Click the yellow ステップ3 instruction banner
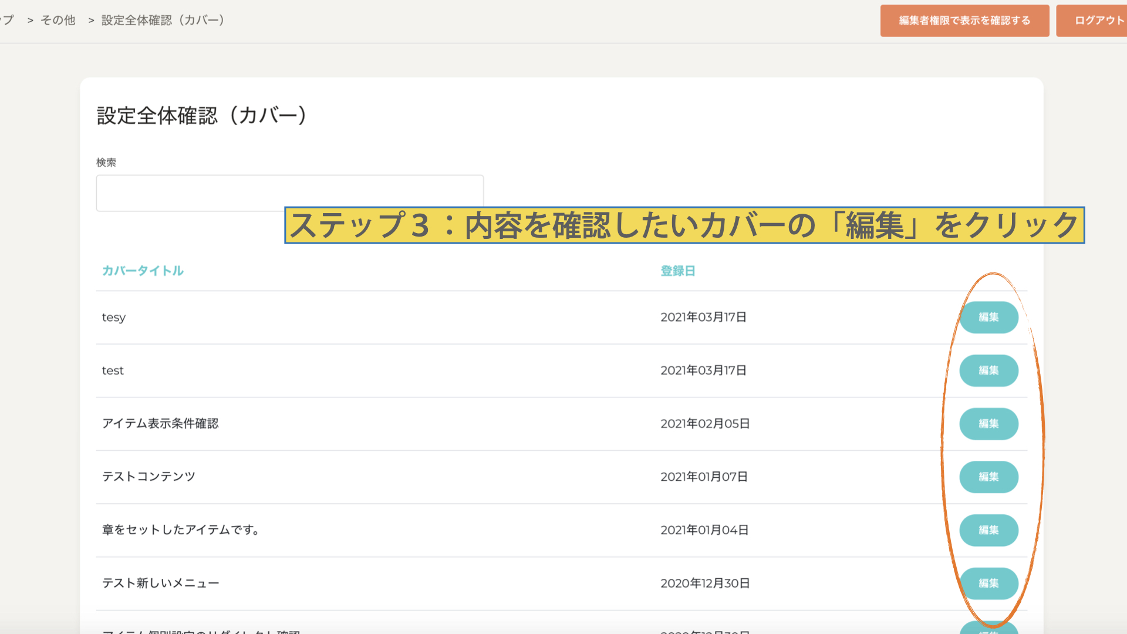 coord(684,225)
